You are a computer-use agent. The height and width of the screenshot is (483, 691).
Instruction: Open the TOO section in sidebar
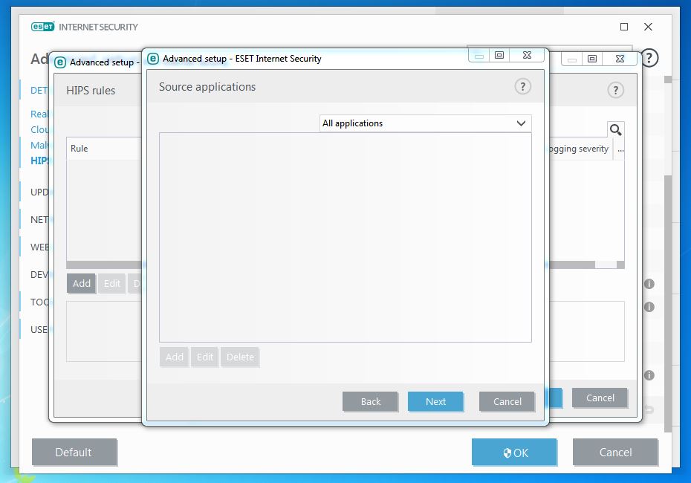pos(39,302)
